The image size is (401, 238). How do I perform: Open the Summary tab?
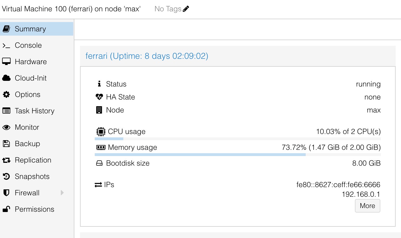30,29
